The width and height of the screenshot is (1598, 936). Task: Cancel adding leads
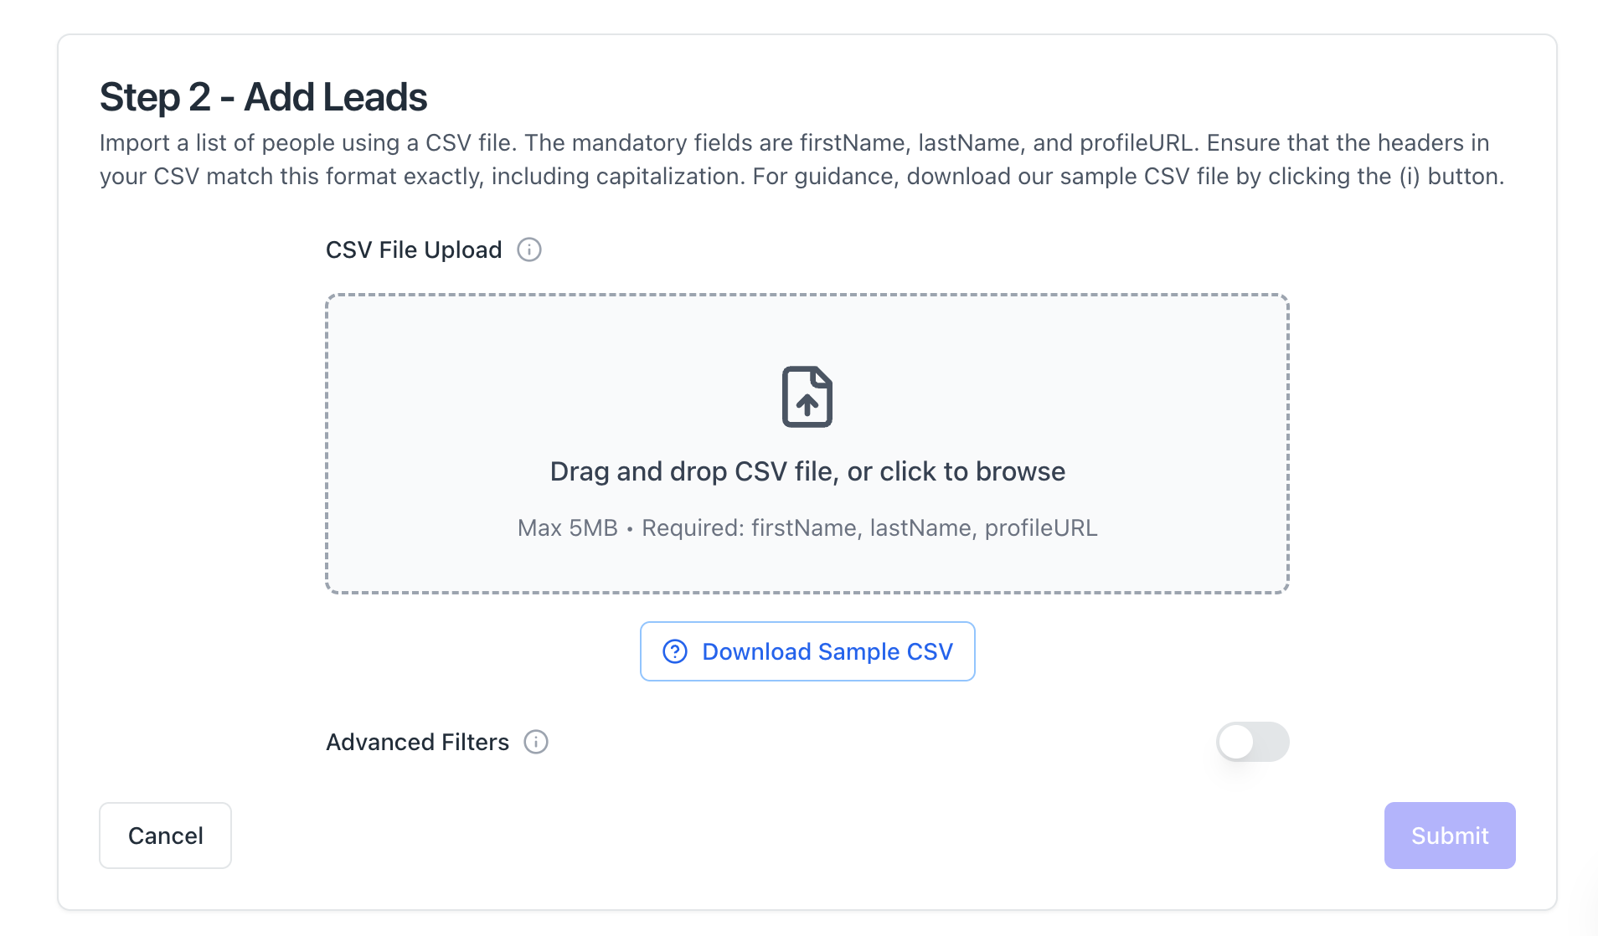click(165, 836)
